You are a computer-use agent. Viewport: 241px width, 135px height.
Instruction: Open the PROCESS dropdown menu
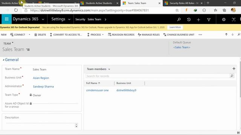click(x=95, y=34)
